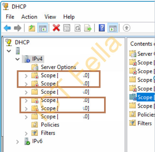The height and width of the screenshot is (152, 155).
Task: Click the Up One Level folder icon
Action: coord(32,28)
